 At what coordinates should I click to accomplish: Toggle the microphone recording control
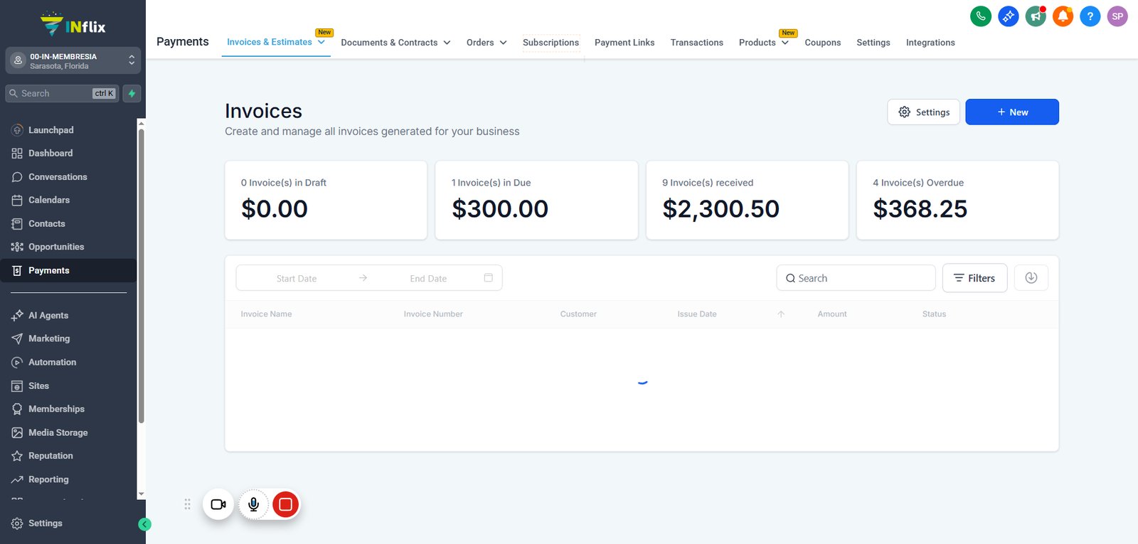point(253,504)
